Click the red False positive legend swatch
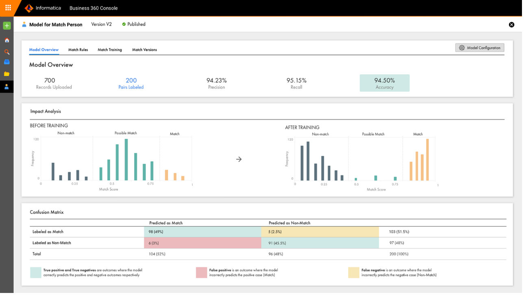The height and width of the screenshot is (295, 524). [201, 272]
